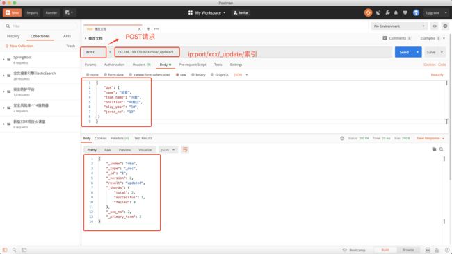Copy response with the copy icon

coord(434,149)
